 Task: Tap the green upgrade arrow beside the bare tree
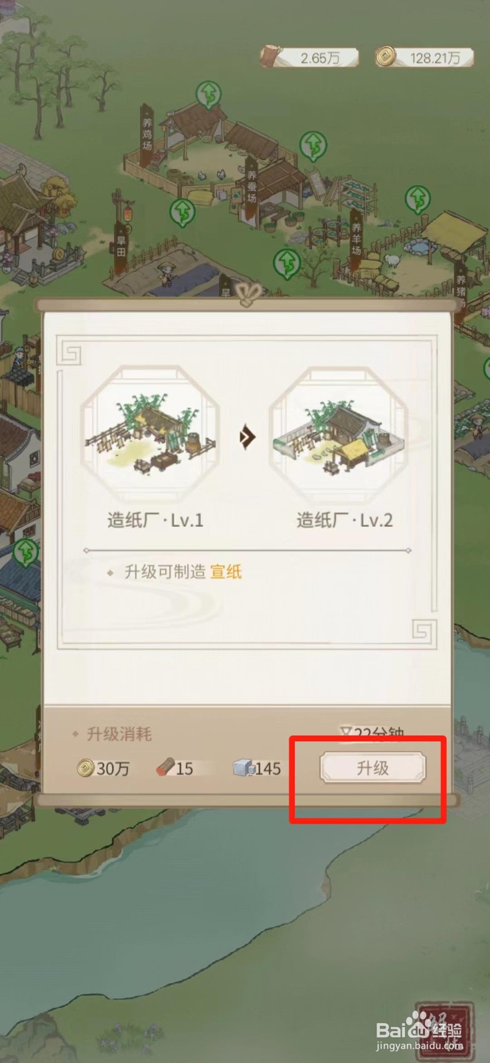287,264
